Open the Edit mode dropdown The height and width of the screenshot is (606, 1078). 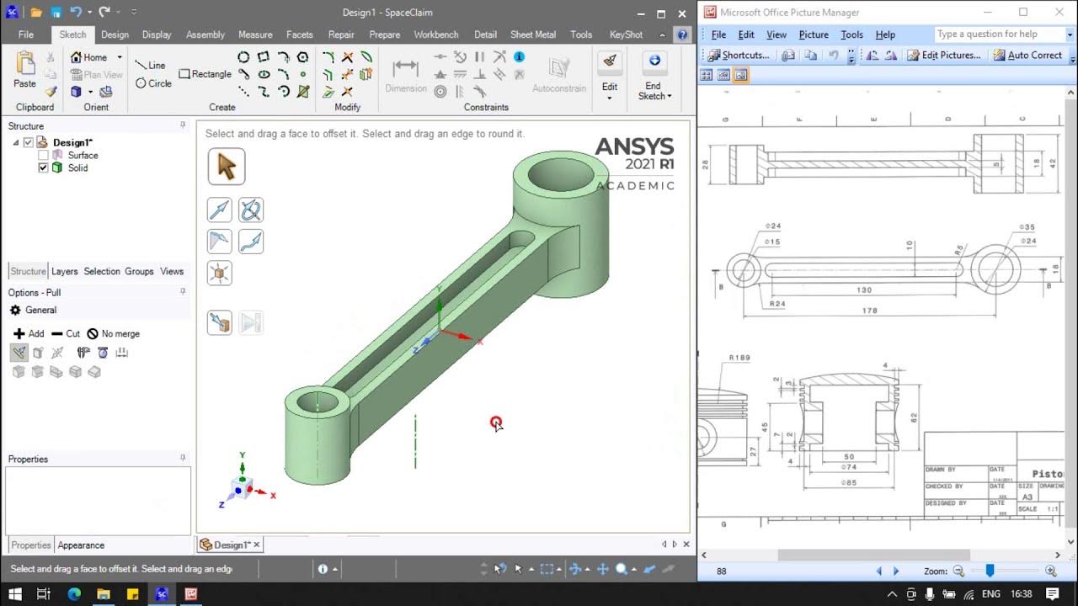coord(610,98)
